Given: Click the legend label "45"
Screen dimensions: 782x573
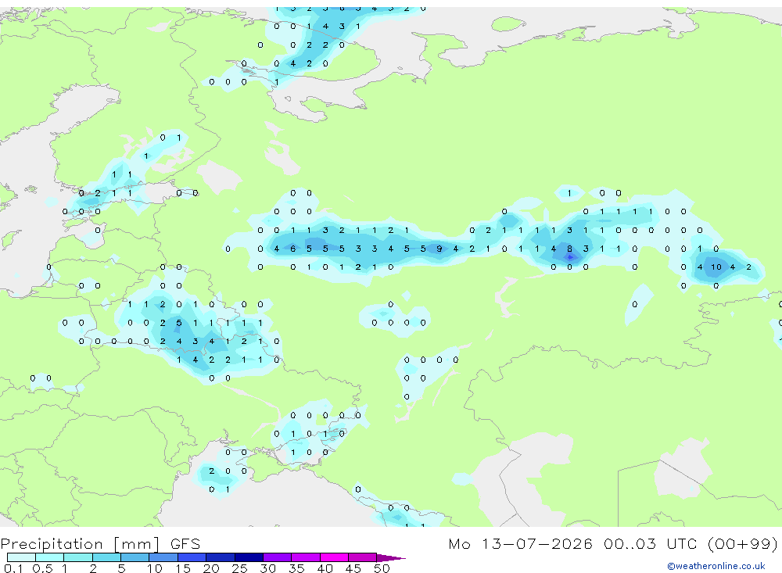Looking at the screenshot, I should click(353, 568).
